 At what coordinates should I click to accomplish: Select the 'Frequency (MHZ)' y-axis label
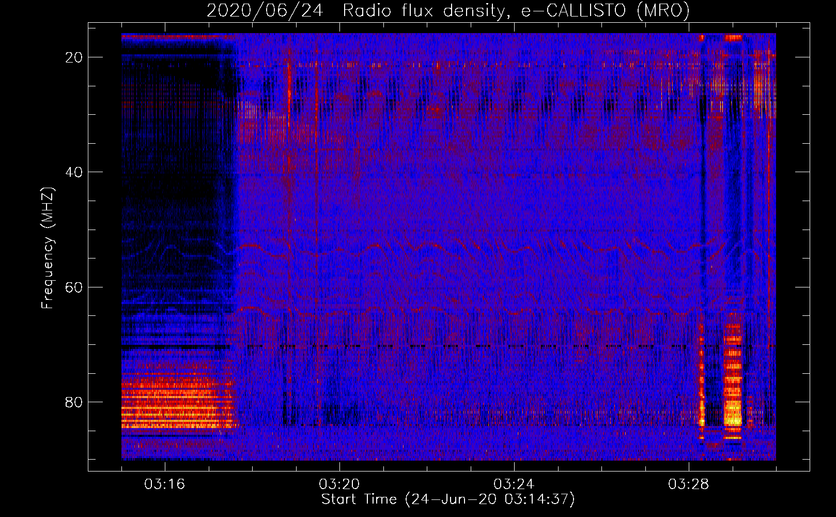click(48, 248)
